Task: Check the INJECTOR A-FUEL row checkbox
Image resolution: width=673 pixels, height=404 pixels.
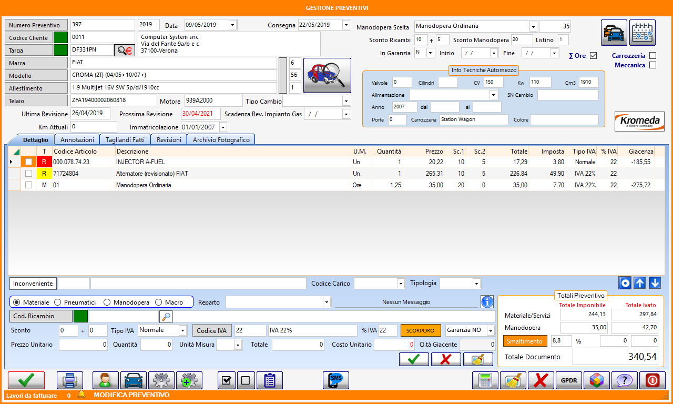Action: click(x=28, y=162)
